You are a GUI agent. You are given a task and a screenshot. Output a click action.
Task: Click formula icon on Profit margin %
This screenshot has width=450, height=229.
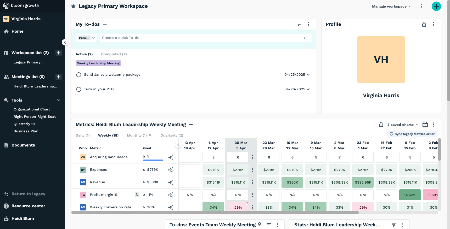(x=137, y=195)
